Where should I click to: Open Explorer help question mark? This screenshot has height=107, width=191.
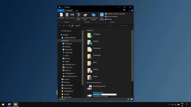(132, 11)
